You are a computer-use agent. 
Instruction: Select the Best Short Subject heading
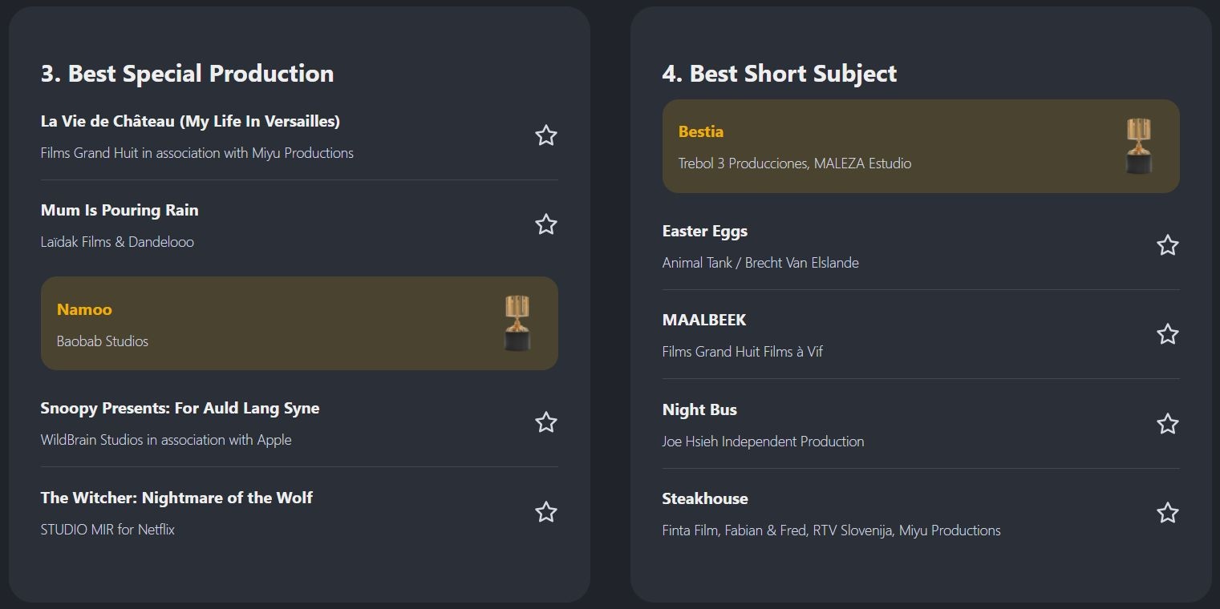[x=779, y=74]
